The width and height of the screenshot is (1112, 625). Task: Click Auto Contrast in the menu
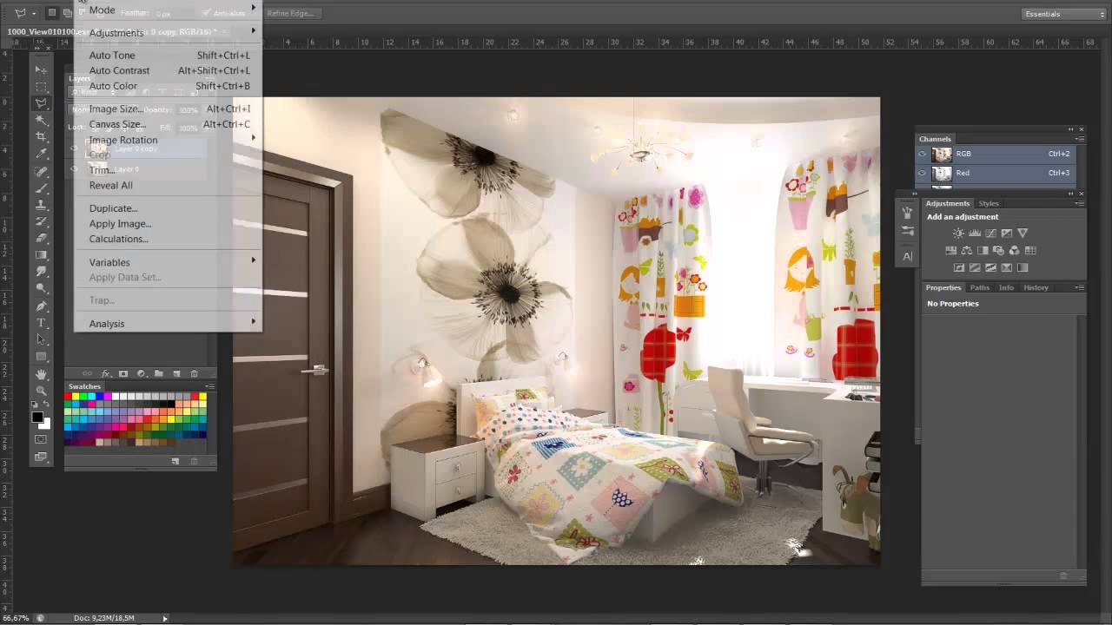(x=119, y=70)
